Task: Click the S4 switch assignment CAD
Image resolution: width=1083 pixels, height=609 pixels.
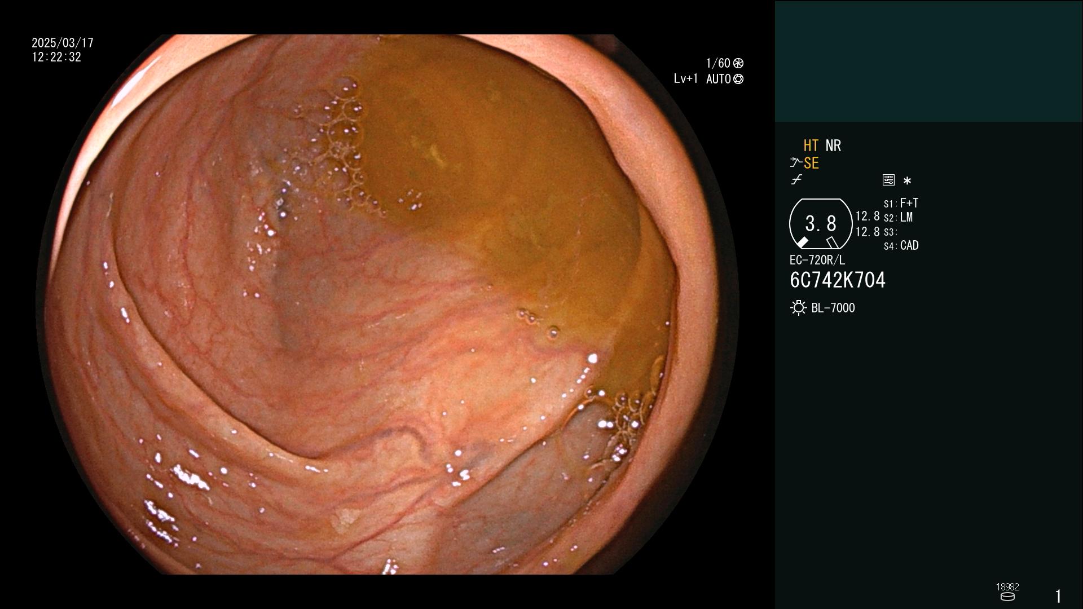Action: (901, 245)
